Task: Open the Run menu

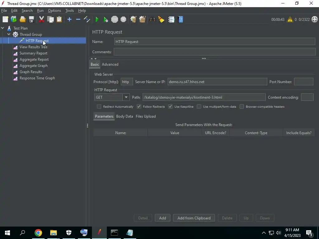Action: tap(40, 11)
